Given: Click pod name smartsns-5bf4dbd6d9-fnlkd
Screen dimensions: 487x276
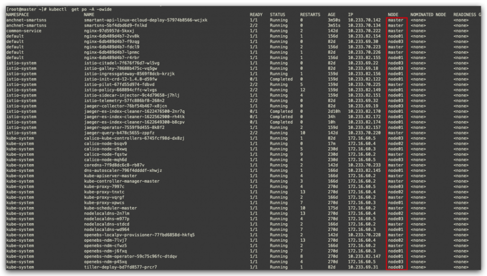Looking at the screenshot, I should click(x=115, y=26).
